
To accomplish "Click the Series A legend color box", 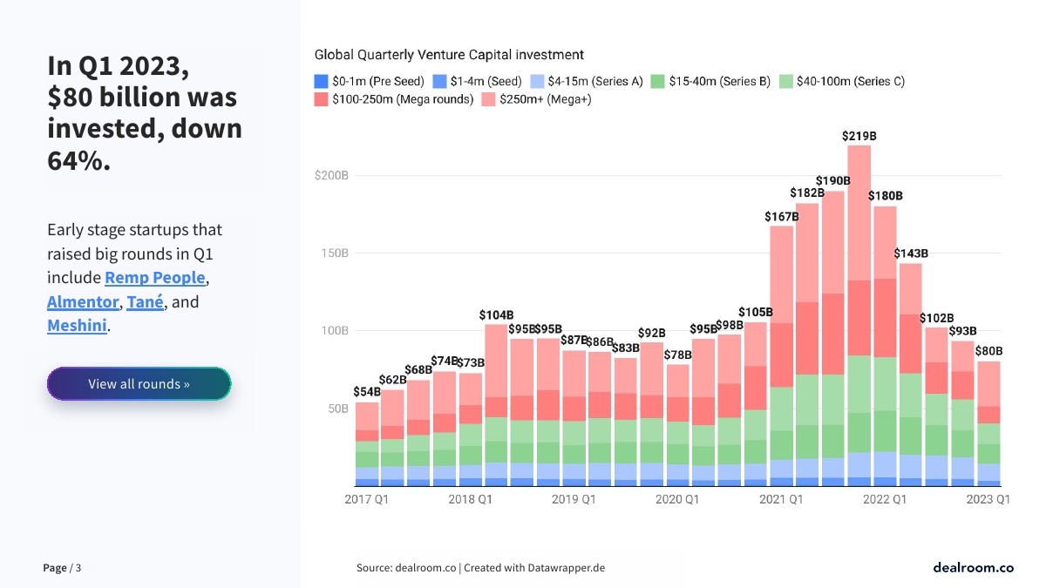I will pyautogui.click(x=538, y=82).
